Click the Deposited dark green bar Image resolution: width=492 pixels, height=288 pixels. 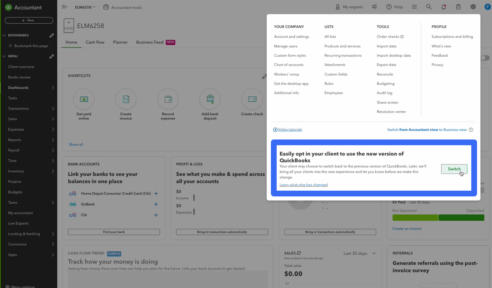pos(461,218)
